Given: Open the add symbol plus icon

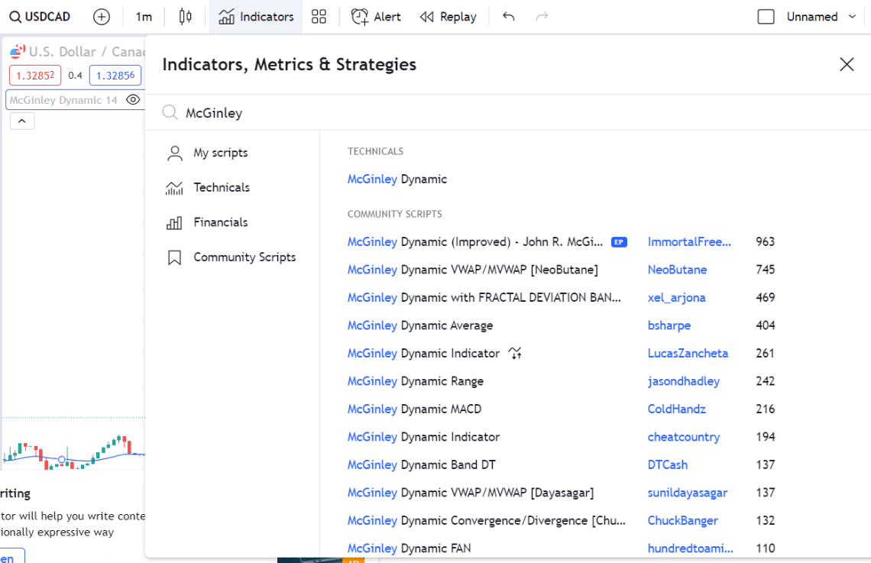Looking at the screenshot, I should 102,16.
